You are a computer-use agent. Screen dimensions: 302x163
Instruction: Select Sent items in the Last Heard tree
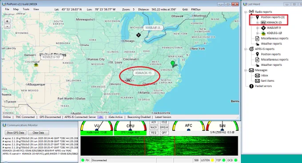click(267, 81)
